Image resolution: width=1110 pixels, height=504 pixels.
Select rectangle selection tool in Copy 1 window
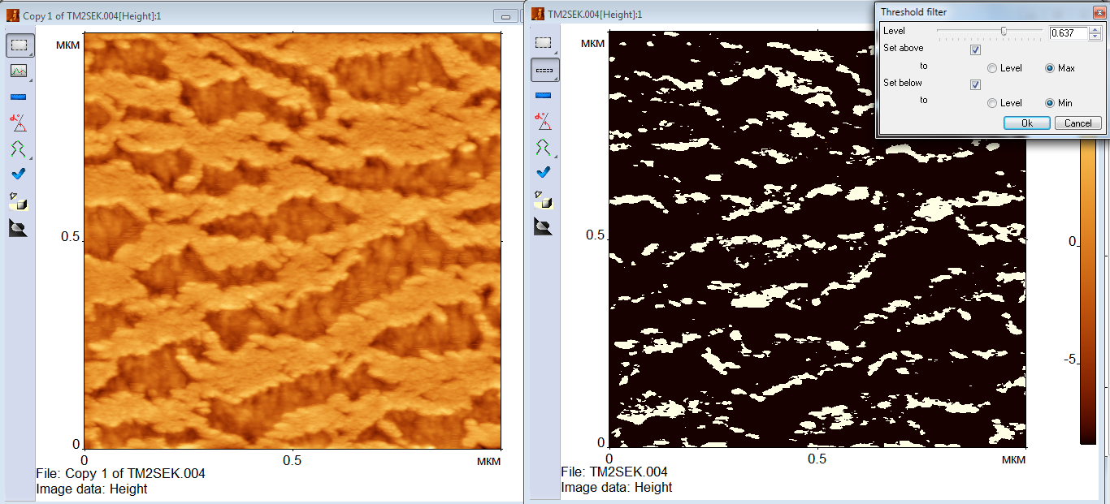19,45
